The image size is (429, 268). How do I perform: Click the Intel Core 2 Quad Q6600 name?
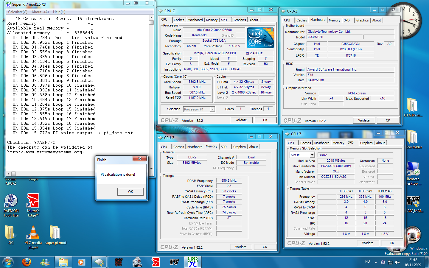click(214, 30)
